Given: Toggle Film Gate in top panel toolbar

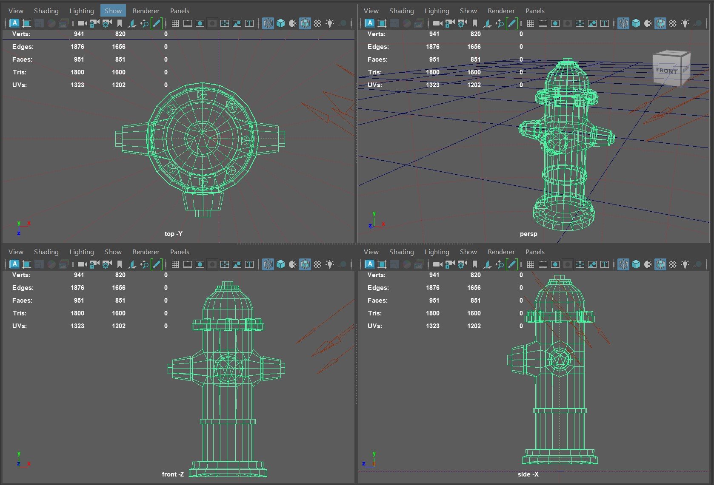Looking at the screenshot, I should pyautogui.click(x=188, y=23).
